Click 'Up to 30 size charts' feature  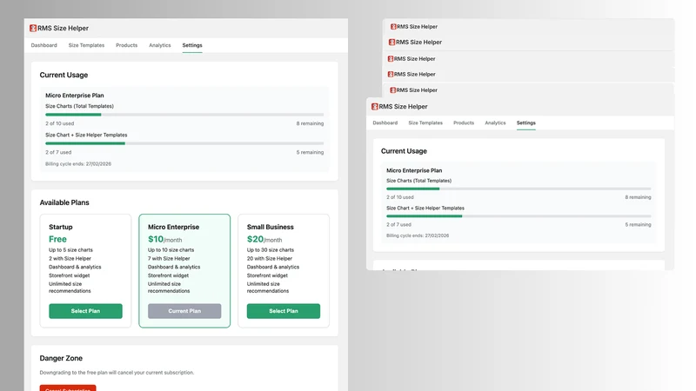[271, 250]
